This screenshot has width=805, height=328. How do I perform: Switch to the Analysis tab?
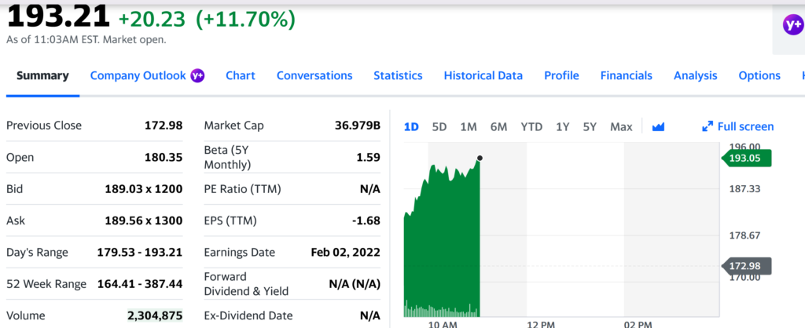695,75
